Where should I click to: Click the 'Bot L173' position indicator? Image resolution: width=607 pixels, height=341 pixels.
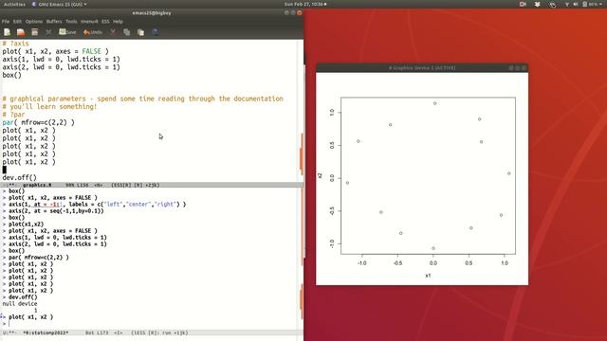(x=97, y=332)
